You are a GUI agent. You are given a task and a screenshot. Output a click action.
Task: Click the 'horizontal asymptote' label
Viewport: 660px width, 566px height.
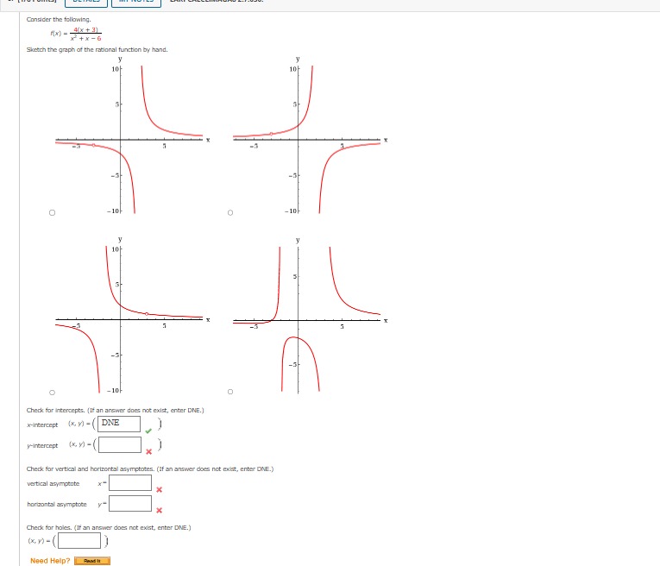(57, 504)
